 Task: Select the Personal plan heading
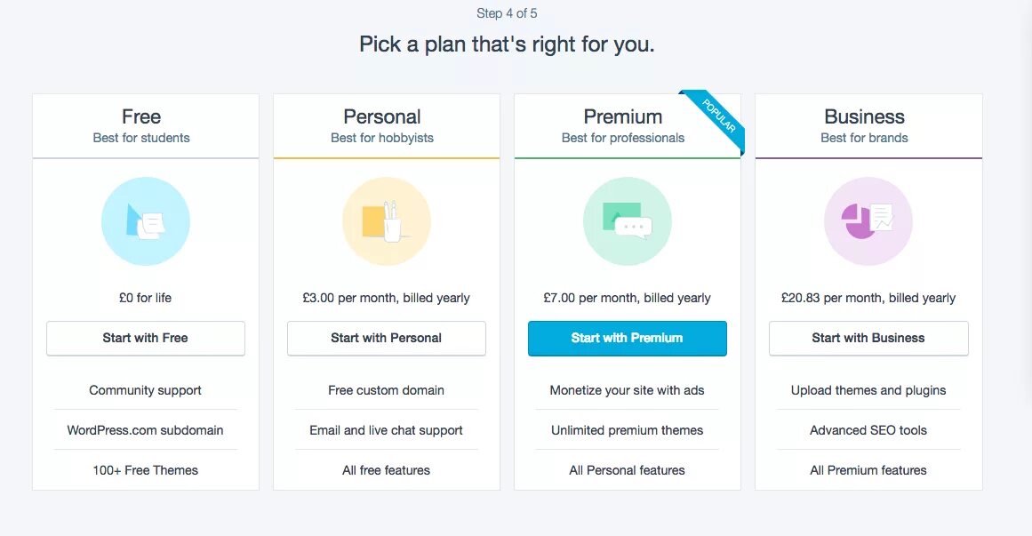[382, 116]
